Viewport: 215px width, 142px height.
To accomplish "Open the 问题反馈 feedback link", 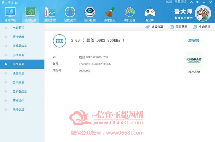I will click(x=180, y=2).
